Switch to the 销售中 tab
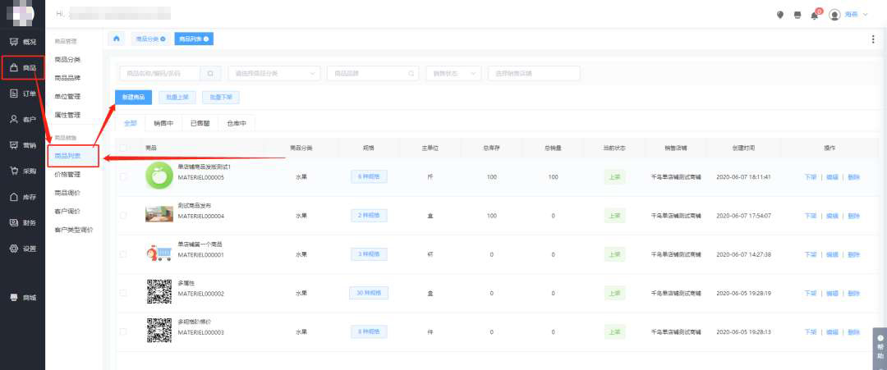Image resolution: width=887 pixels, height=370 pixels. pyautogui.click(x=163, y=123)
